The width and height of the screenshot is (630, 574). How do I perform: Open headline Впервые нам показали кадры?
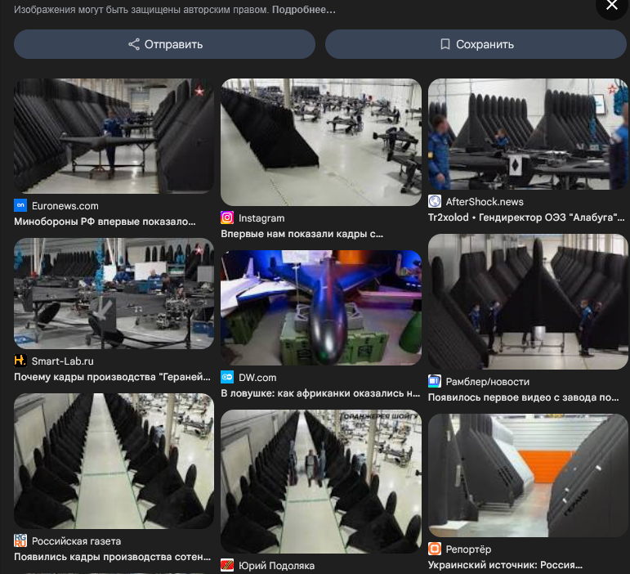(302, 234)
